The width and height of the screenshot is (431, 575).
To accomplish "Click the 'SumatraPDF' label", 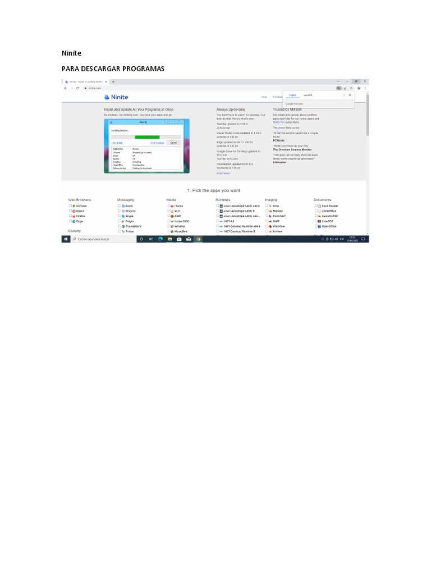I will (330, 216).
